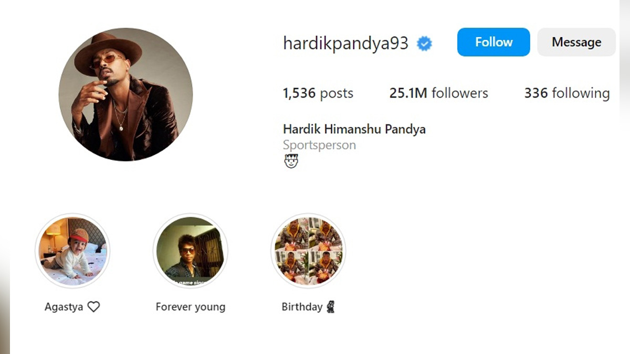This screenshot has width=630, height=354.
Task: Click the Sportsperson category label
Action: click(319, 145)
